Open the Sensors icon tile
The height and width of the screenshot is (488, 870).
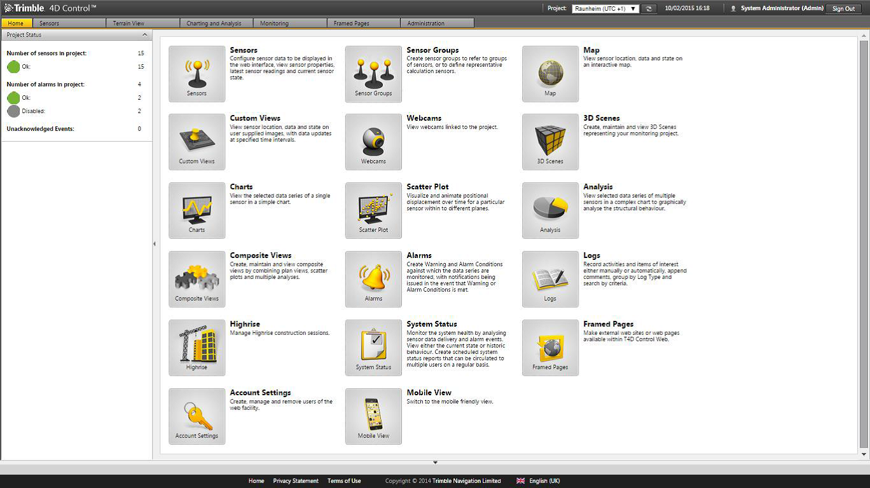[197, 74]
